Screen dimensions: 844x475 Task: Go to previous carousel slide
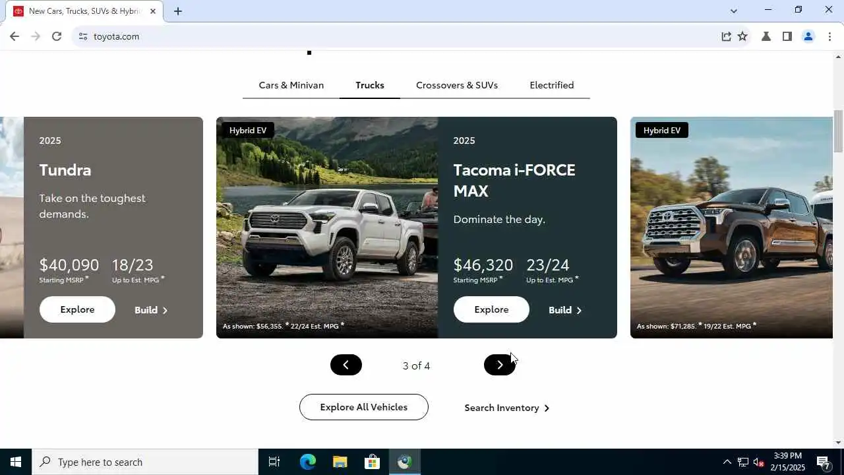pos(346,365)
